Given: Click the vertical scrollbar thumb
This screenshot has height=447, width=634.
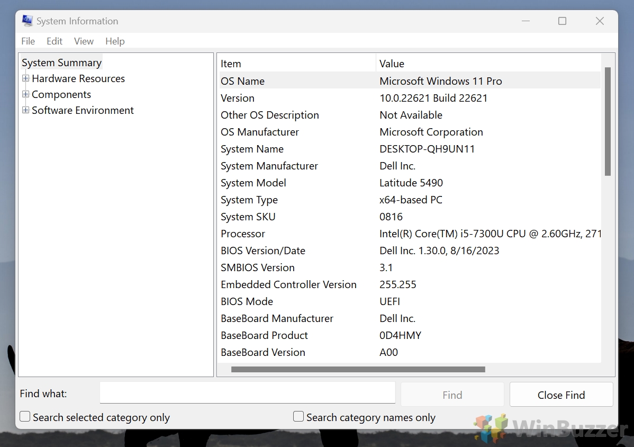Looking at the screenshot, I should coord(608,121).
